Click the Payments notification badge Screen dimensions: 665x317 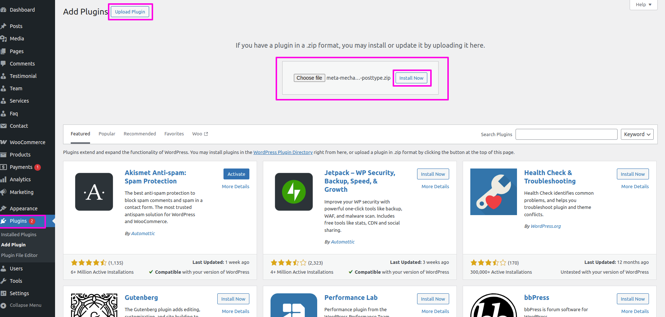pyautogui.click(x=38, y=167)
